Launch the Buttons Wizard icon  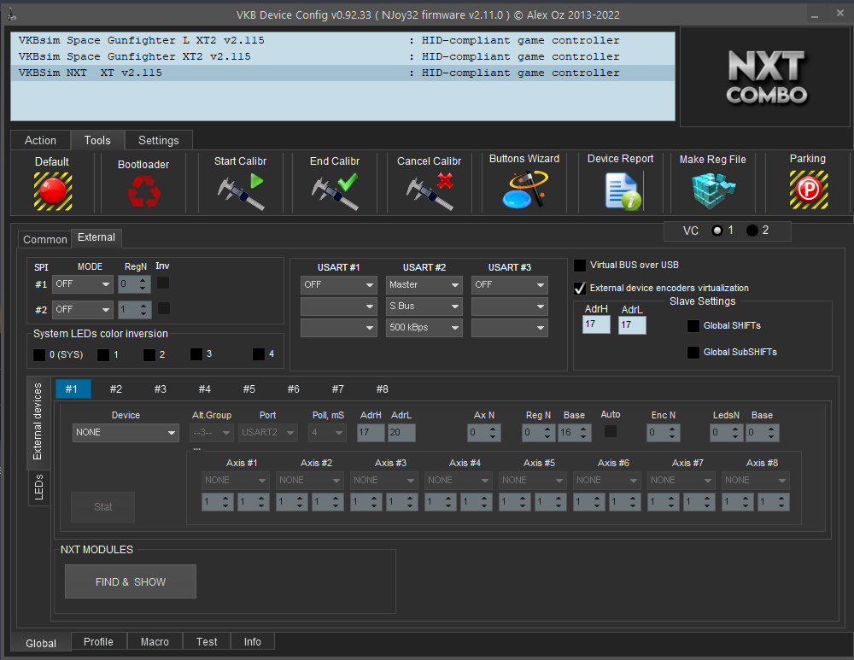point(524,189)
